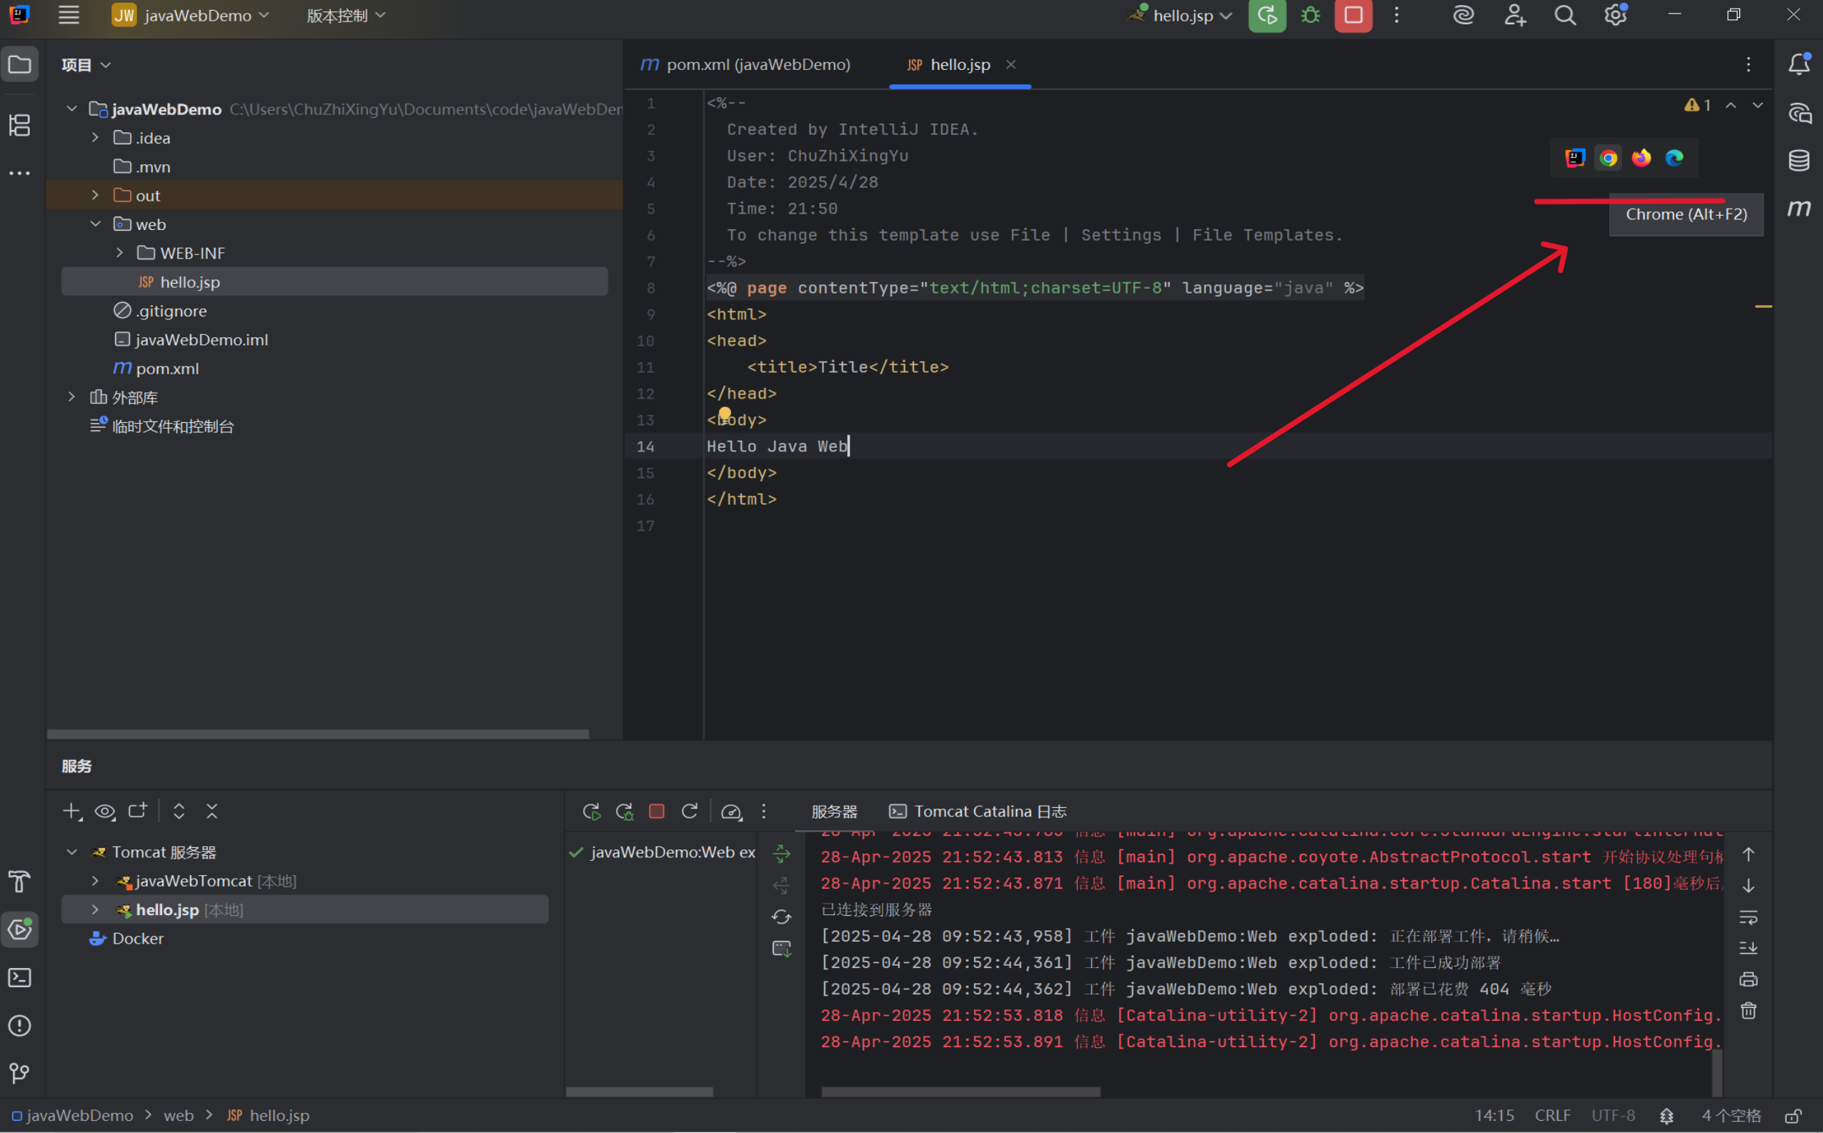Screen dimensions: 1823x1133
Task: Collapse the web folder in project tree
Action: coord(95,224)
